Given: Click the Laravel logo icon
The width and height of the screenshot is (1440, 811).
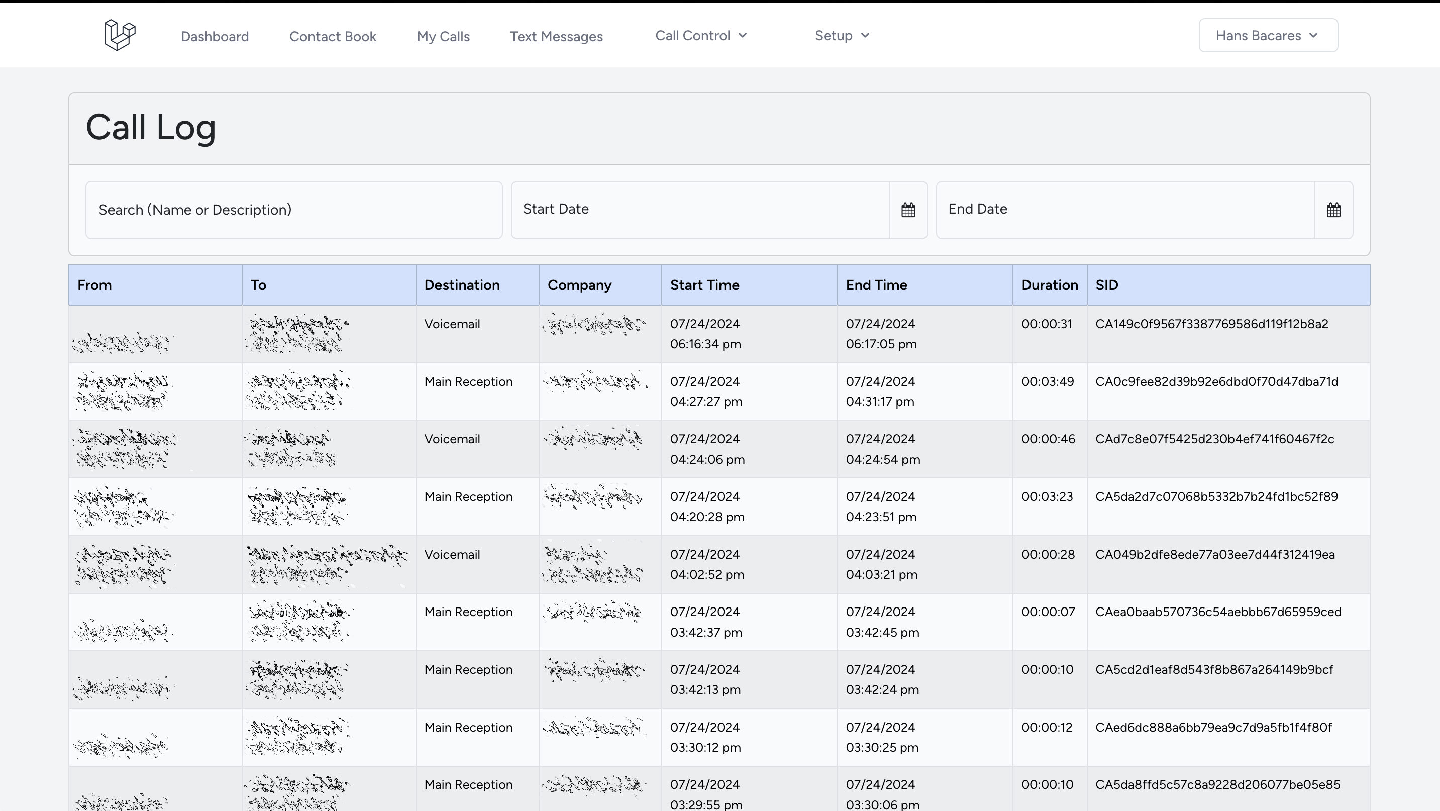Looking at the screenshot, I should pos(120,35).
